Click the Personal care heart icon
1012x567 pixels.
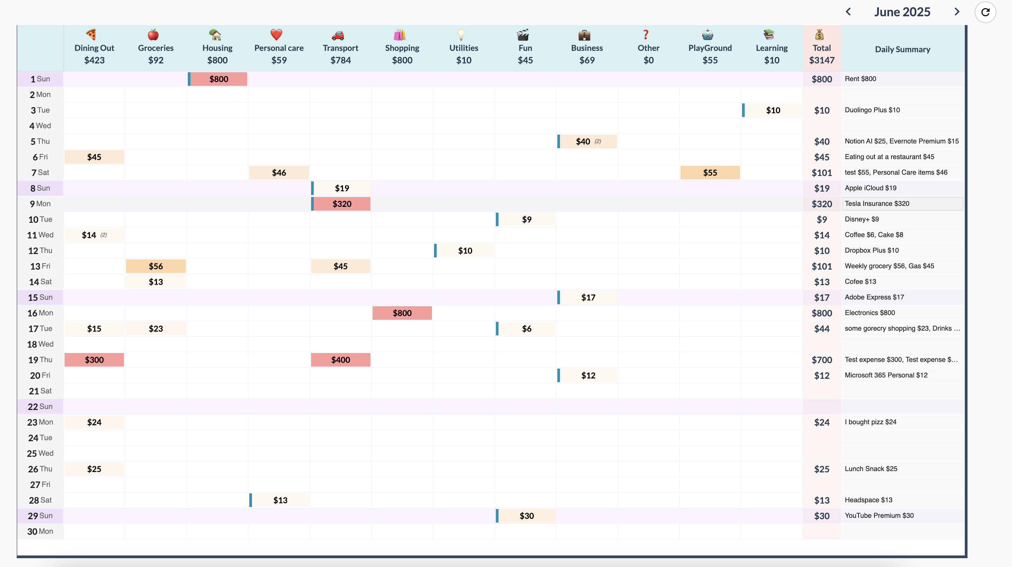tap(276, 35)
